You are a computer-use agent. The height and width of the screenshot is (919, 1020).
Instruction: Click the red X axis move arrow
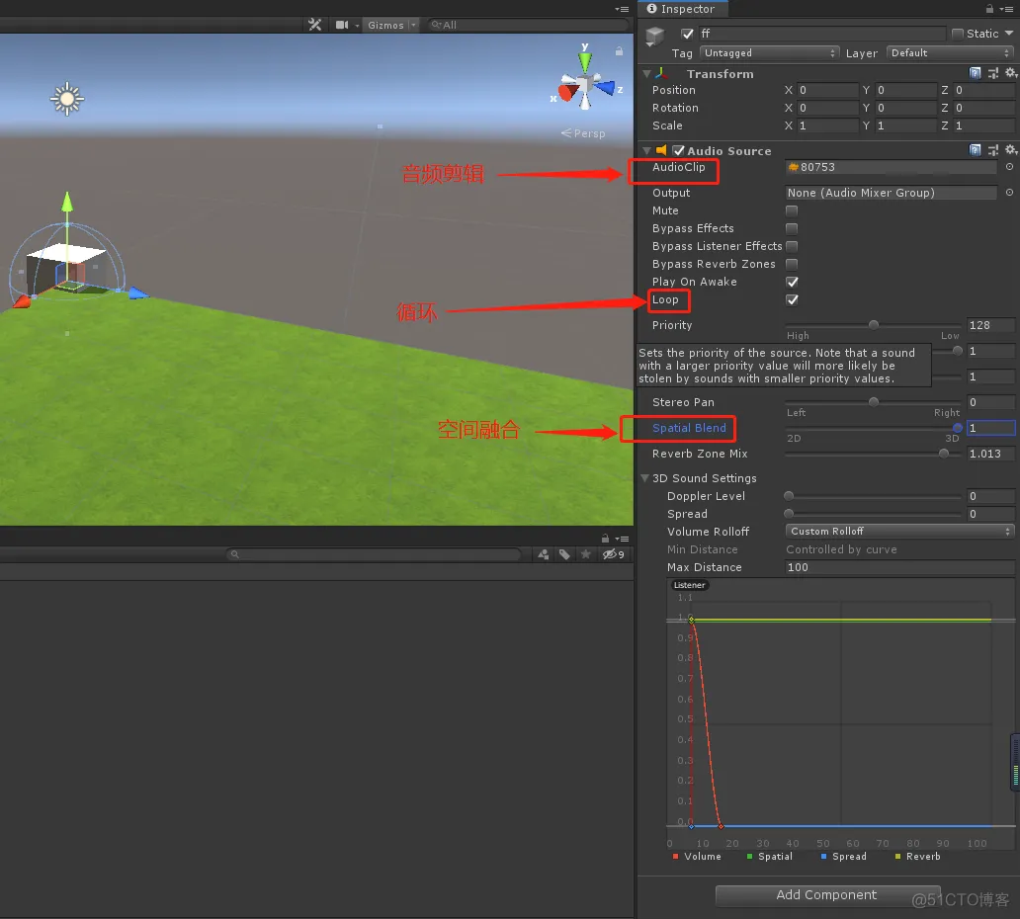tap(22, 301)
